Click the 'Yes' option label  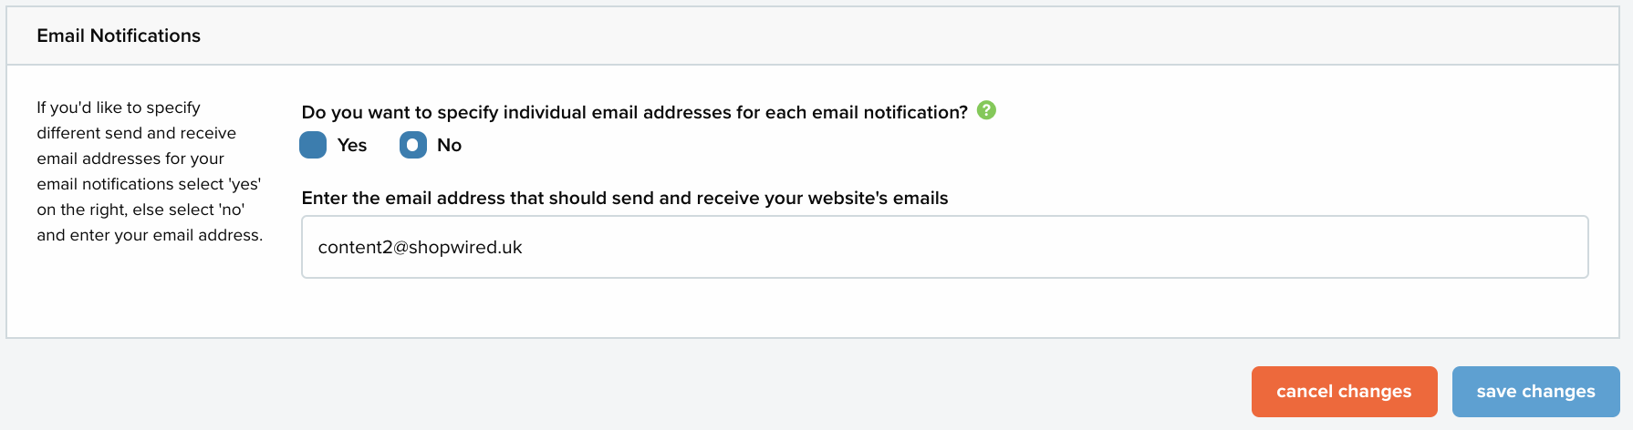352,145
